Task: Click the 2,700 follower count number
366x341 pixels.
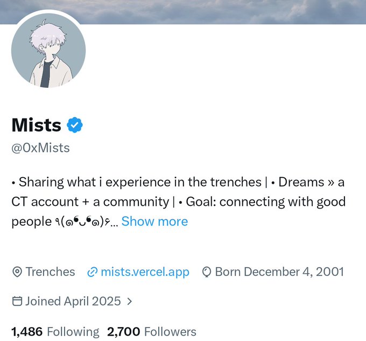Action: click(123, 332)
